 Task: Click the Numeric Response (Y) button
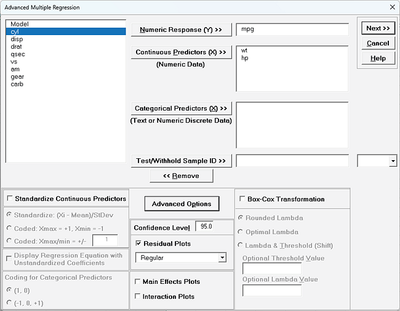pos(181,30)
